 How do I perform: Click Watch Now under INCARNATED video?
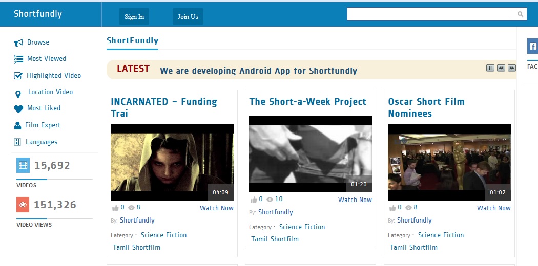click(x=216, y=208)
